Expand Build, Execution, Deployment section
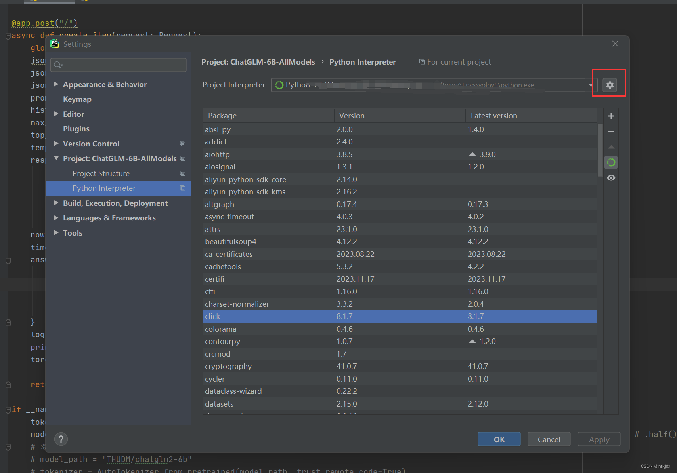677x473 pixels. coord(56,203)
